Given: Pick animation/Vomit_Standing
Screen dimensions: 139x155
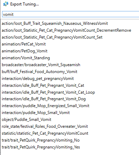Looking at the screenshot, I should point(26,58).
